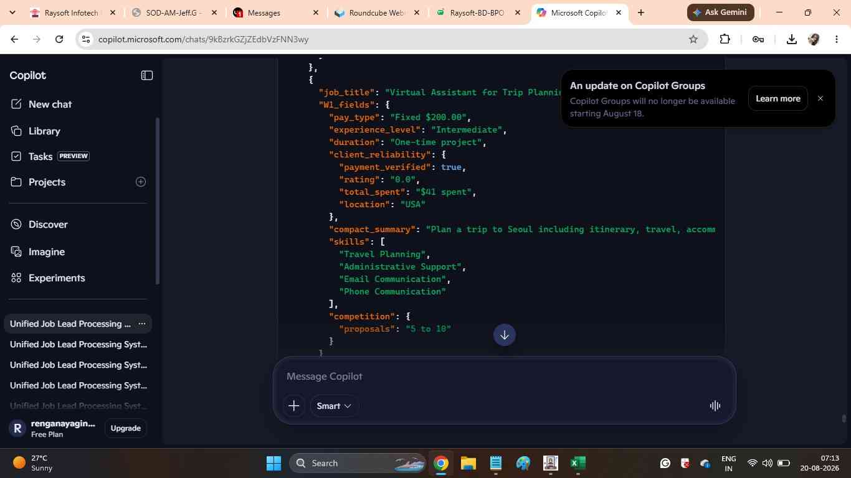Bookmark this page with the star icon
This screenshot has height=478, width=851.
coord(693,39)
